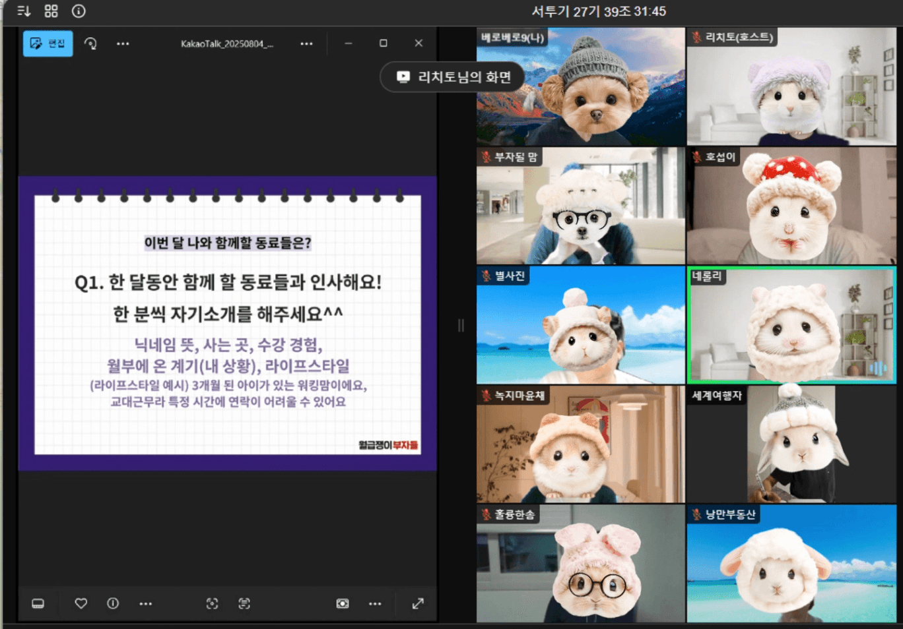This screenshot has height=629, width=903.
Task: Click the slide heading 이번 달 나와 함께할 동료들은?
Action: 228,243
